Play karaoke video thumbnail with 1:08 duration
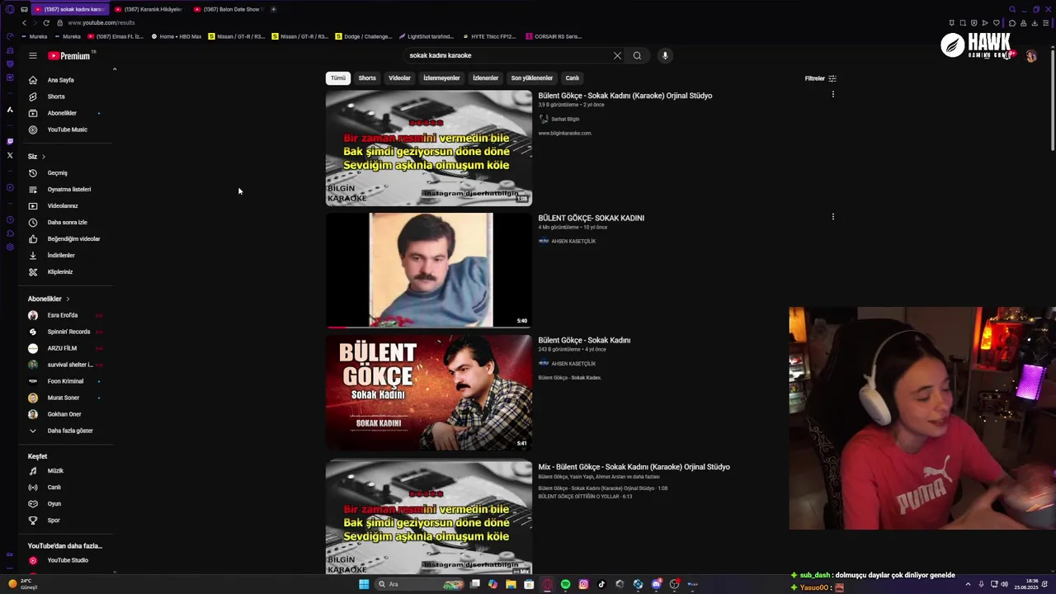The height and width of the screenshot is (594, 1056). (429, 148)
